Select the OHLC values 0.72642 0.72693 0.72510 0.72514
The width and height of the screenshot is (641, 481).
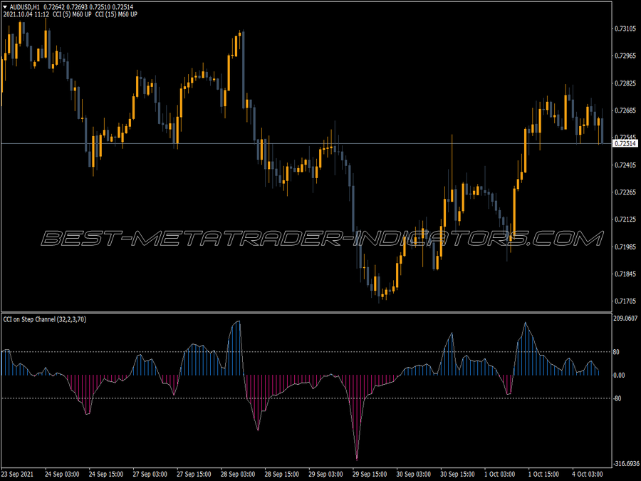click(88, 7)
